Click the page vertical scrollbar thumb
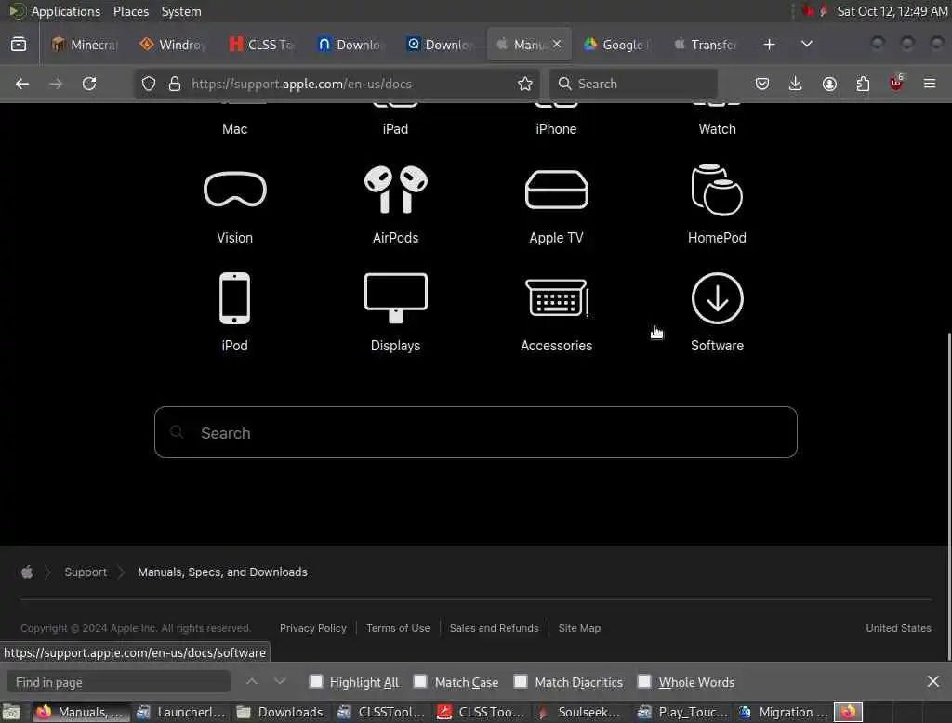 point(949,496)
